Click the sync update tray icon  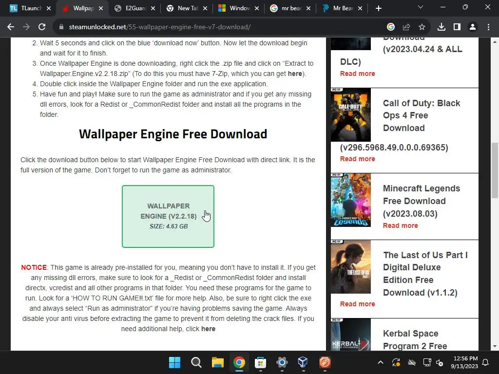[396, 362]
